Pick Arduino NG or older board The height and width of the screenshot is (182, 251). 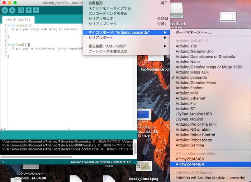pos(210,130)
